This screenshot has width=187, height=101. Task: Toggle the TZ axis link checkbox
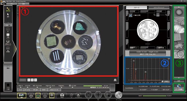click(131, 15)
